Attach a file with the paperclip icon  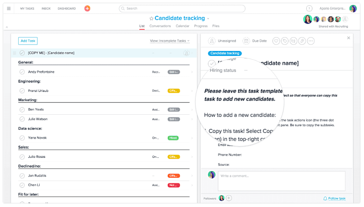[302, 41]
